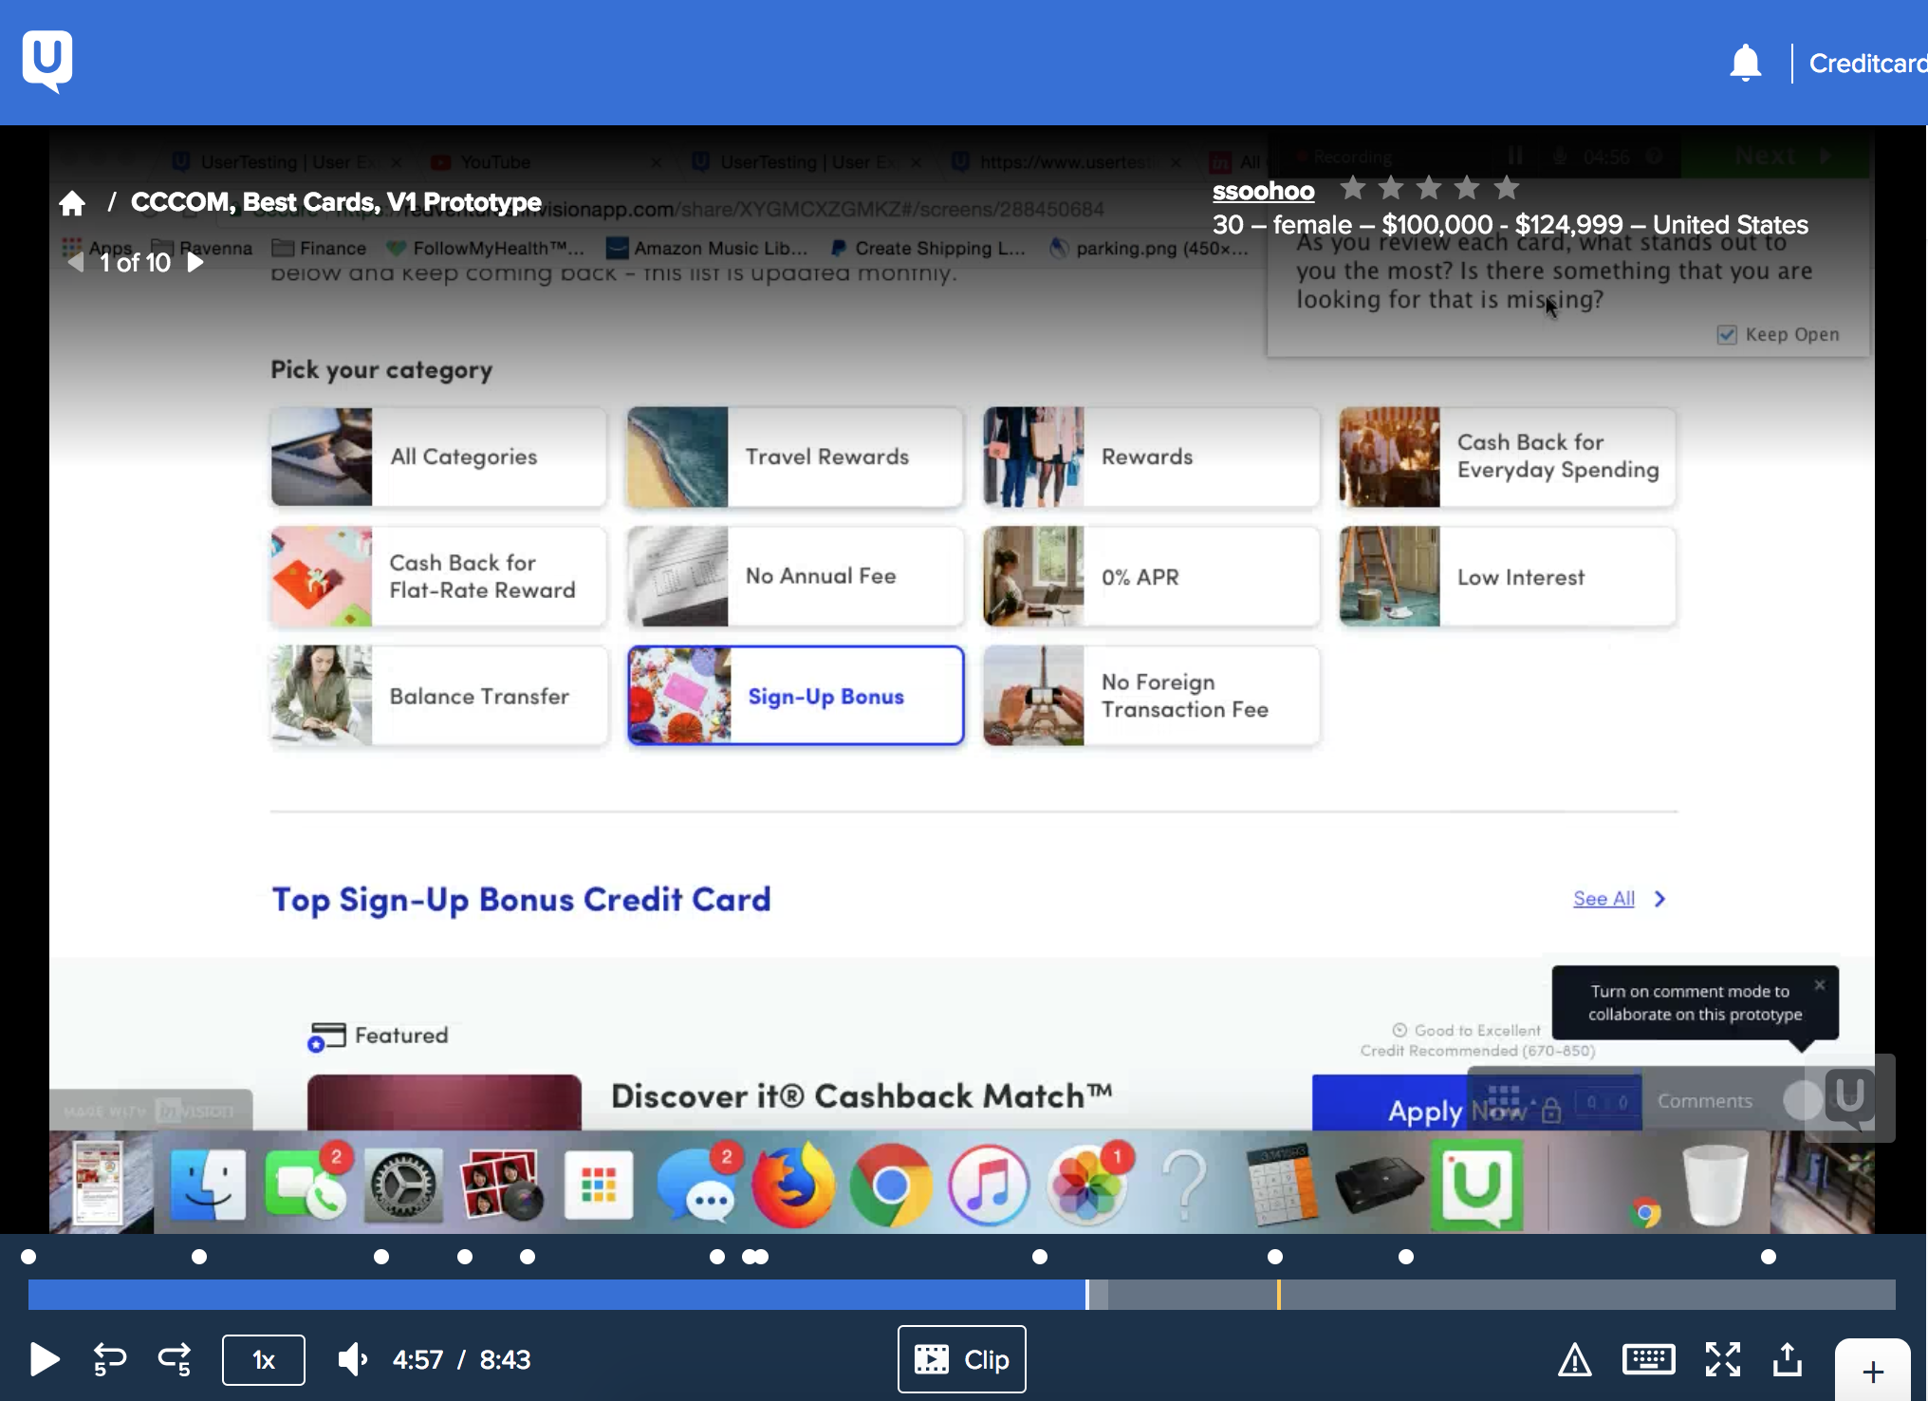Rate session with fifth star

click(1506, 188)
